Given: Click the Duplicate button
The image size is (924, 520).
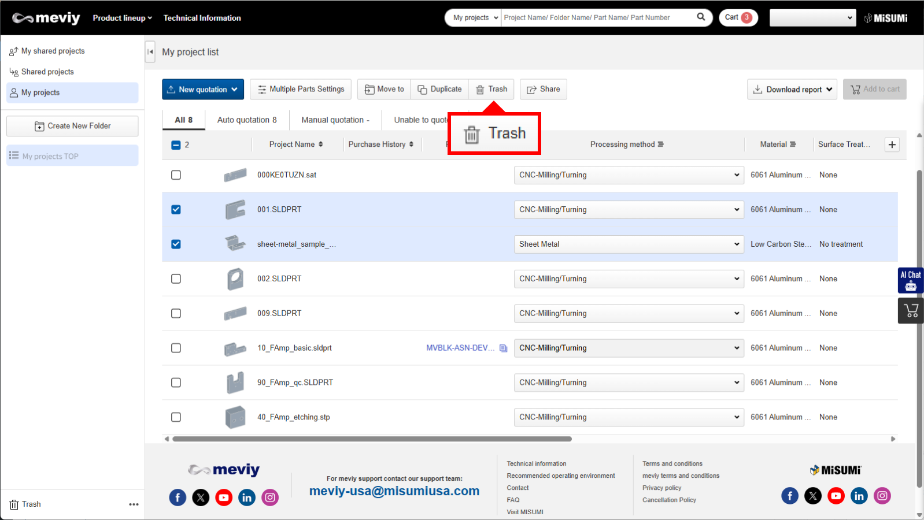Looking at the screenshot, I should tap(439, 90).
